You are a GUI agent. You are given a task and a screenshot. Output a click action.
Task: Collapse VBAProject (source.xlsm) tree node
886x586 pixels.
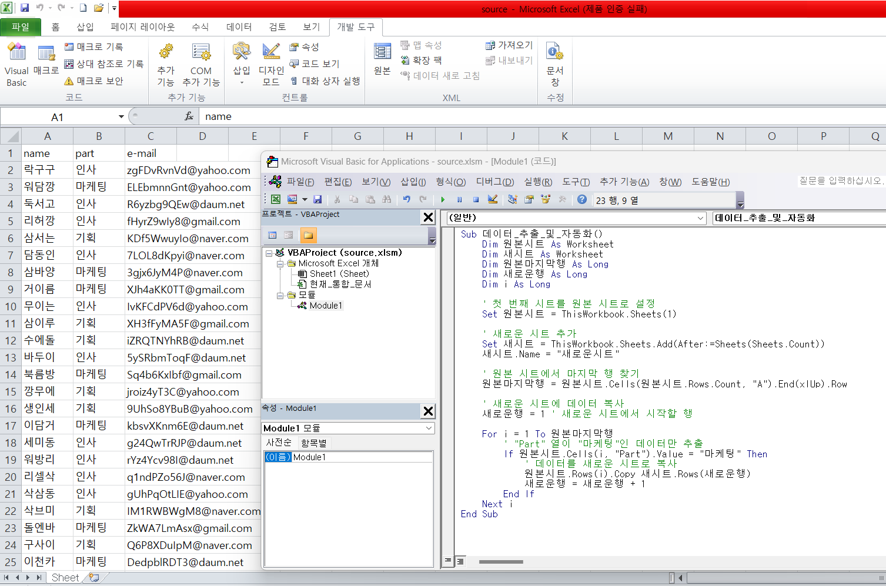coord(269,253)
